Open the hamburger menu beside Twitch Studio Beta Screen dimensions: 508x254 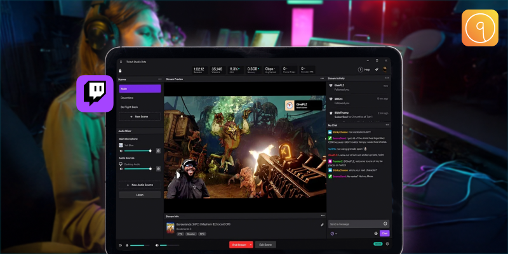point(121,62)
